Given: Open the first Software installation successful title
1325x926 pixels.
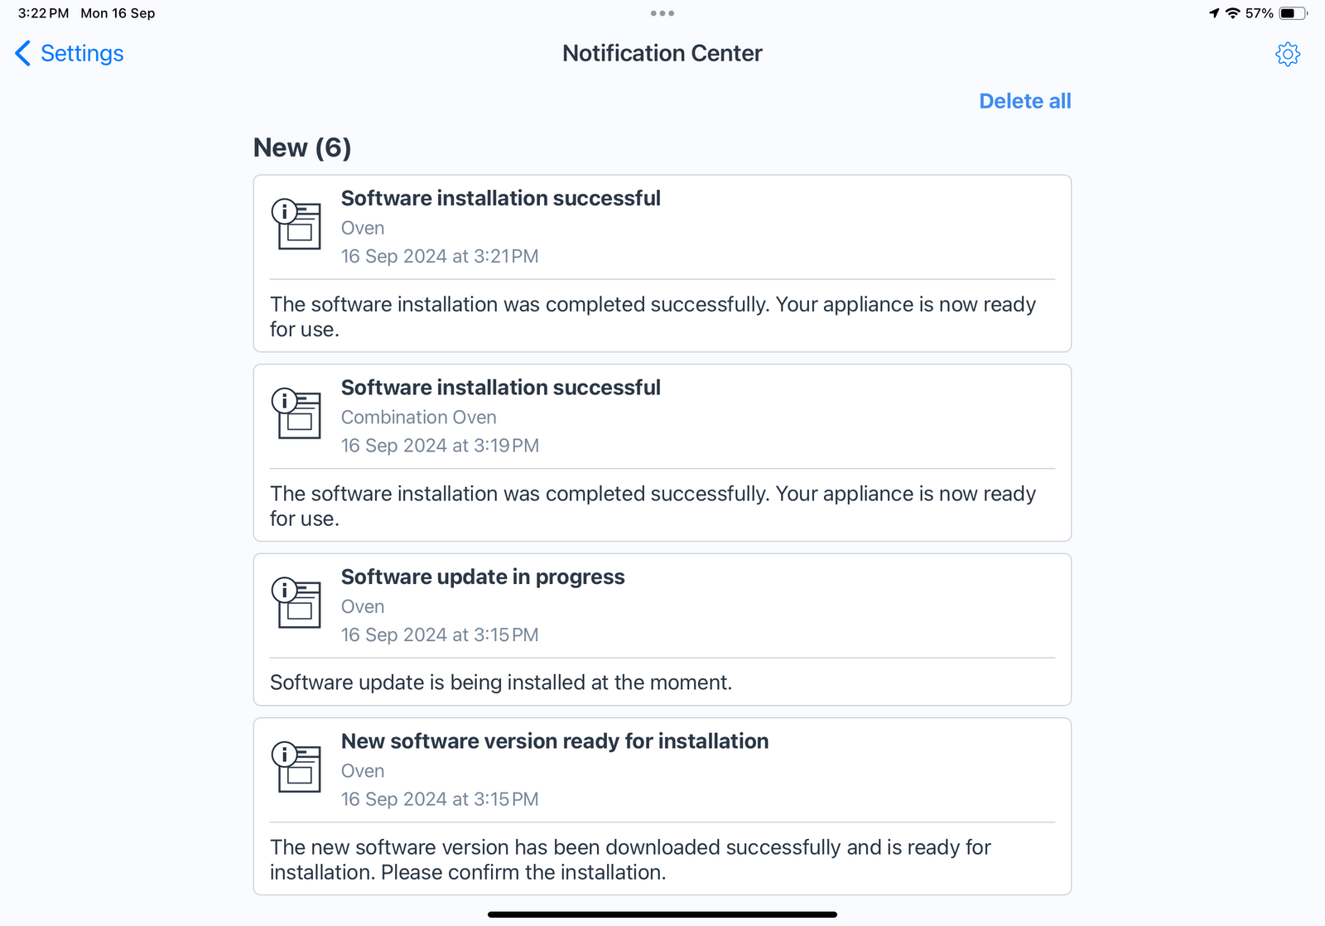Looking at the screenshot, I should click(500, 199).
